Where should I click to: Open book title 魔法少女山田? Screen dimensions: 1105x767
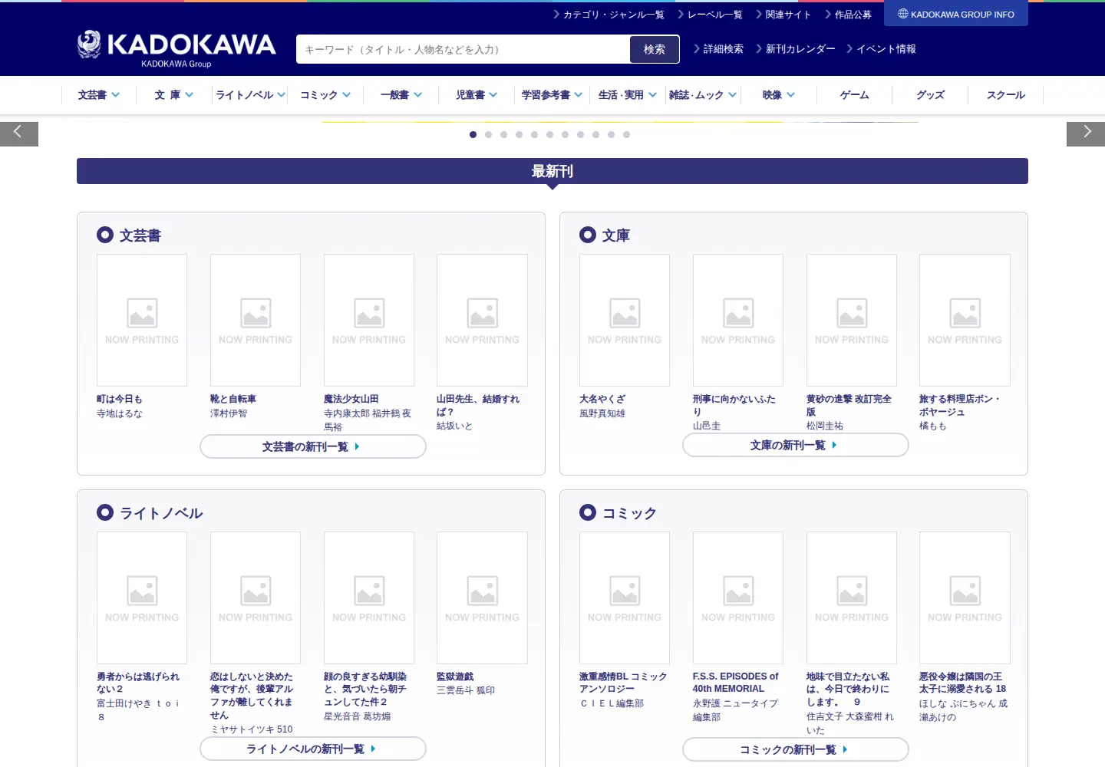click(351, 399)
